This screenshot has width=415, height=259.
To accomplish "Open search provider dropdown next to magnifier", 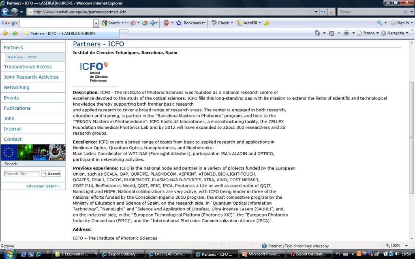I will click(x=412, y=12).
